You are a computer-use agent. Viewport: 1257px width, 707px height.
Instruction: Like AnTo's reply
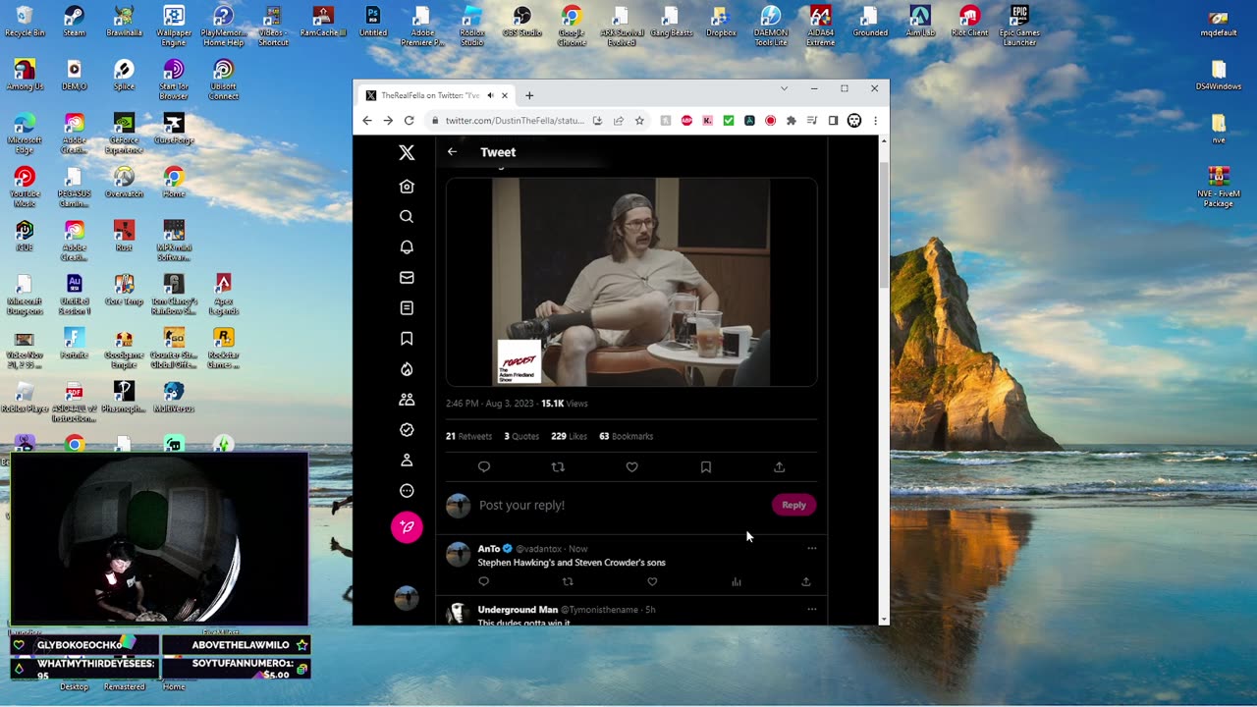[652, 582]
